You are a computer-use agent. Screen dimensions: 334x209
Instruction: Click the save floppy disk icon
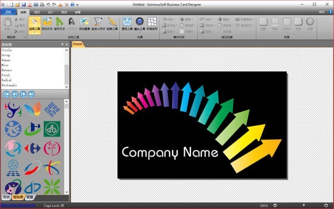click(23, 4)
